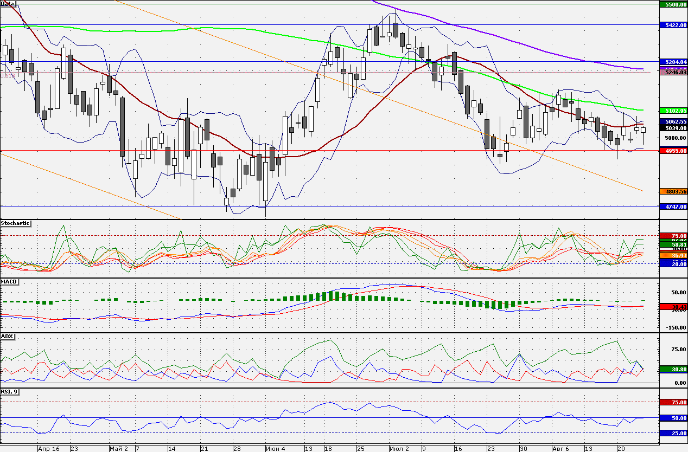Click the 20 date label after Авг 13
Viewport: 688px width, 452px height.
[x=620, y=449]
